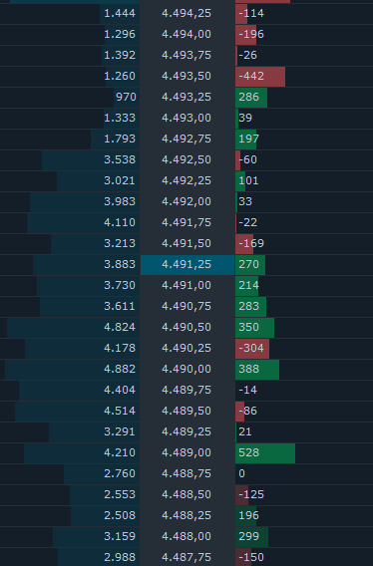Click volume value 3.538
The height and width of the screenshot is (566, 373).
120,159
